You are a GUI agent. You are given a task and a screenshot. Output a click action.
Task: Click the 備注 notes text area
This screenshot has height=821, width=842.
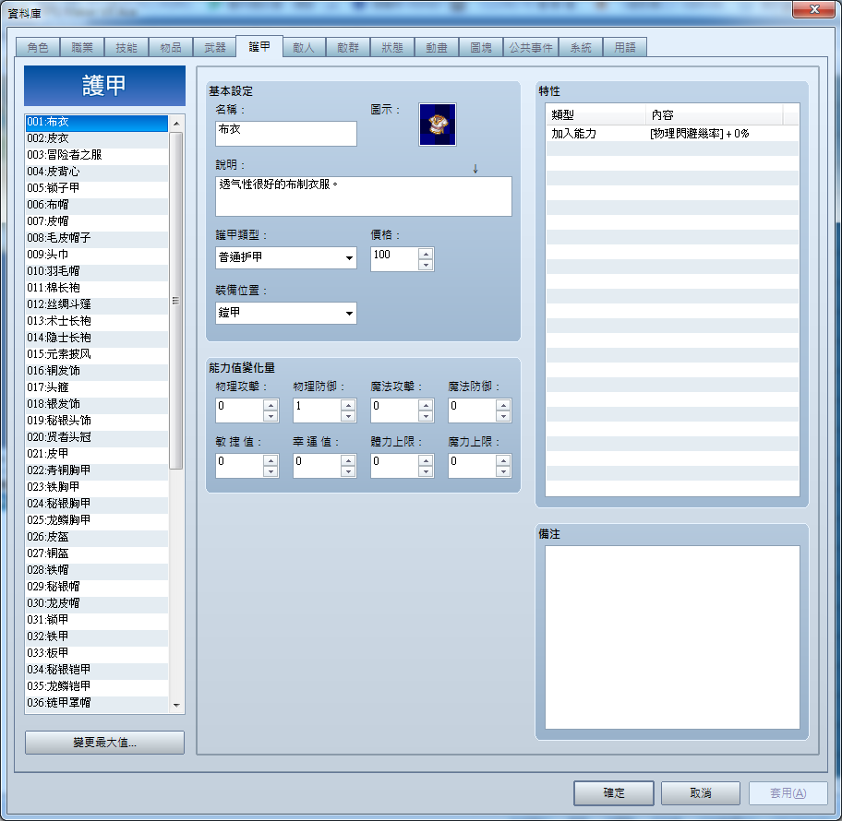coord(672,637)
